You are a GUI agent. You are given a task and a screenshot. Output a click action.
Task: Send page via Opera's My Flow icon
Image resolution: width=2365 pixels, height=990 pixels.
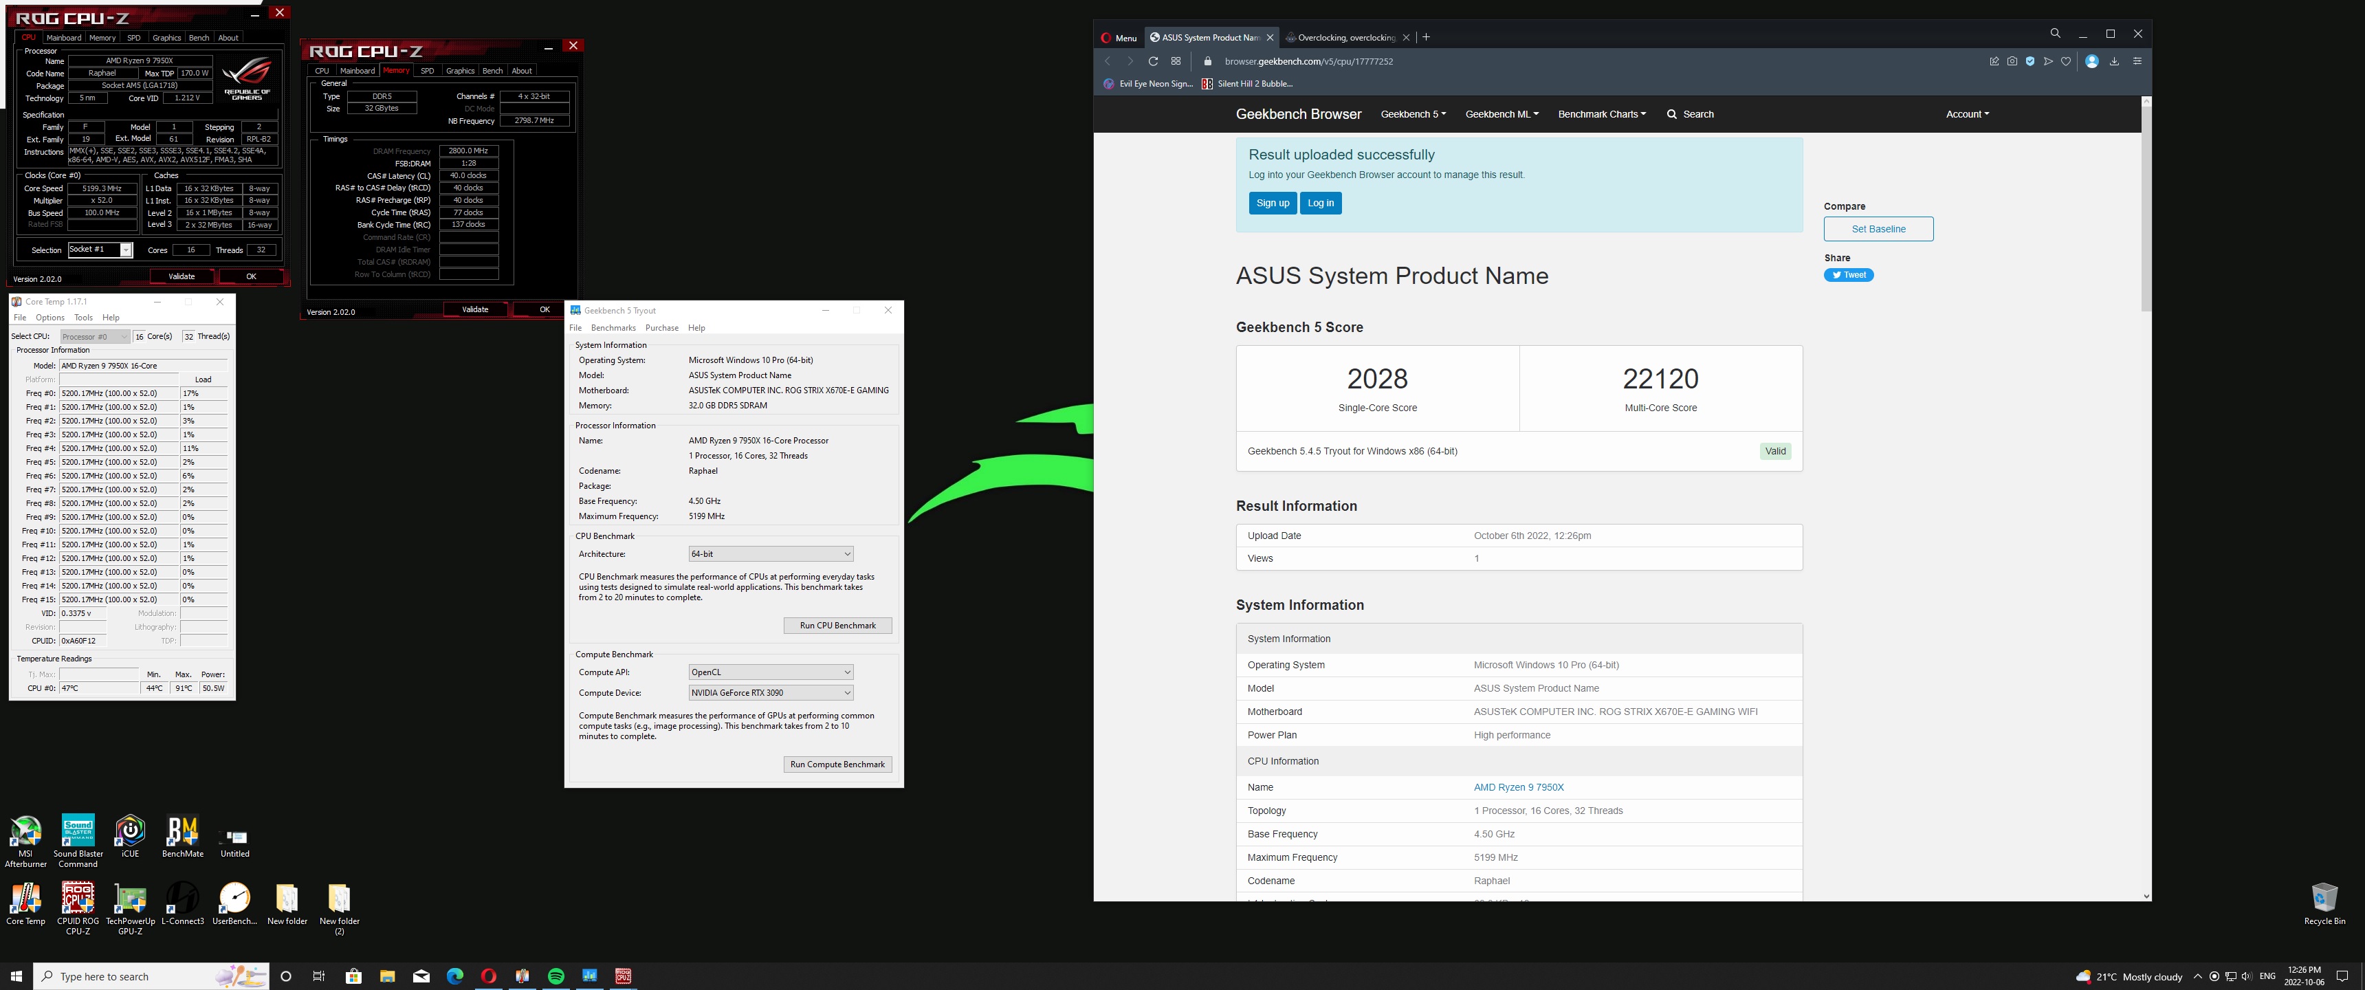click(2048, 61)
